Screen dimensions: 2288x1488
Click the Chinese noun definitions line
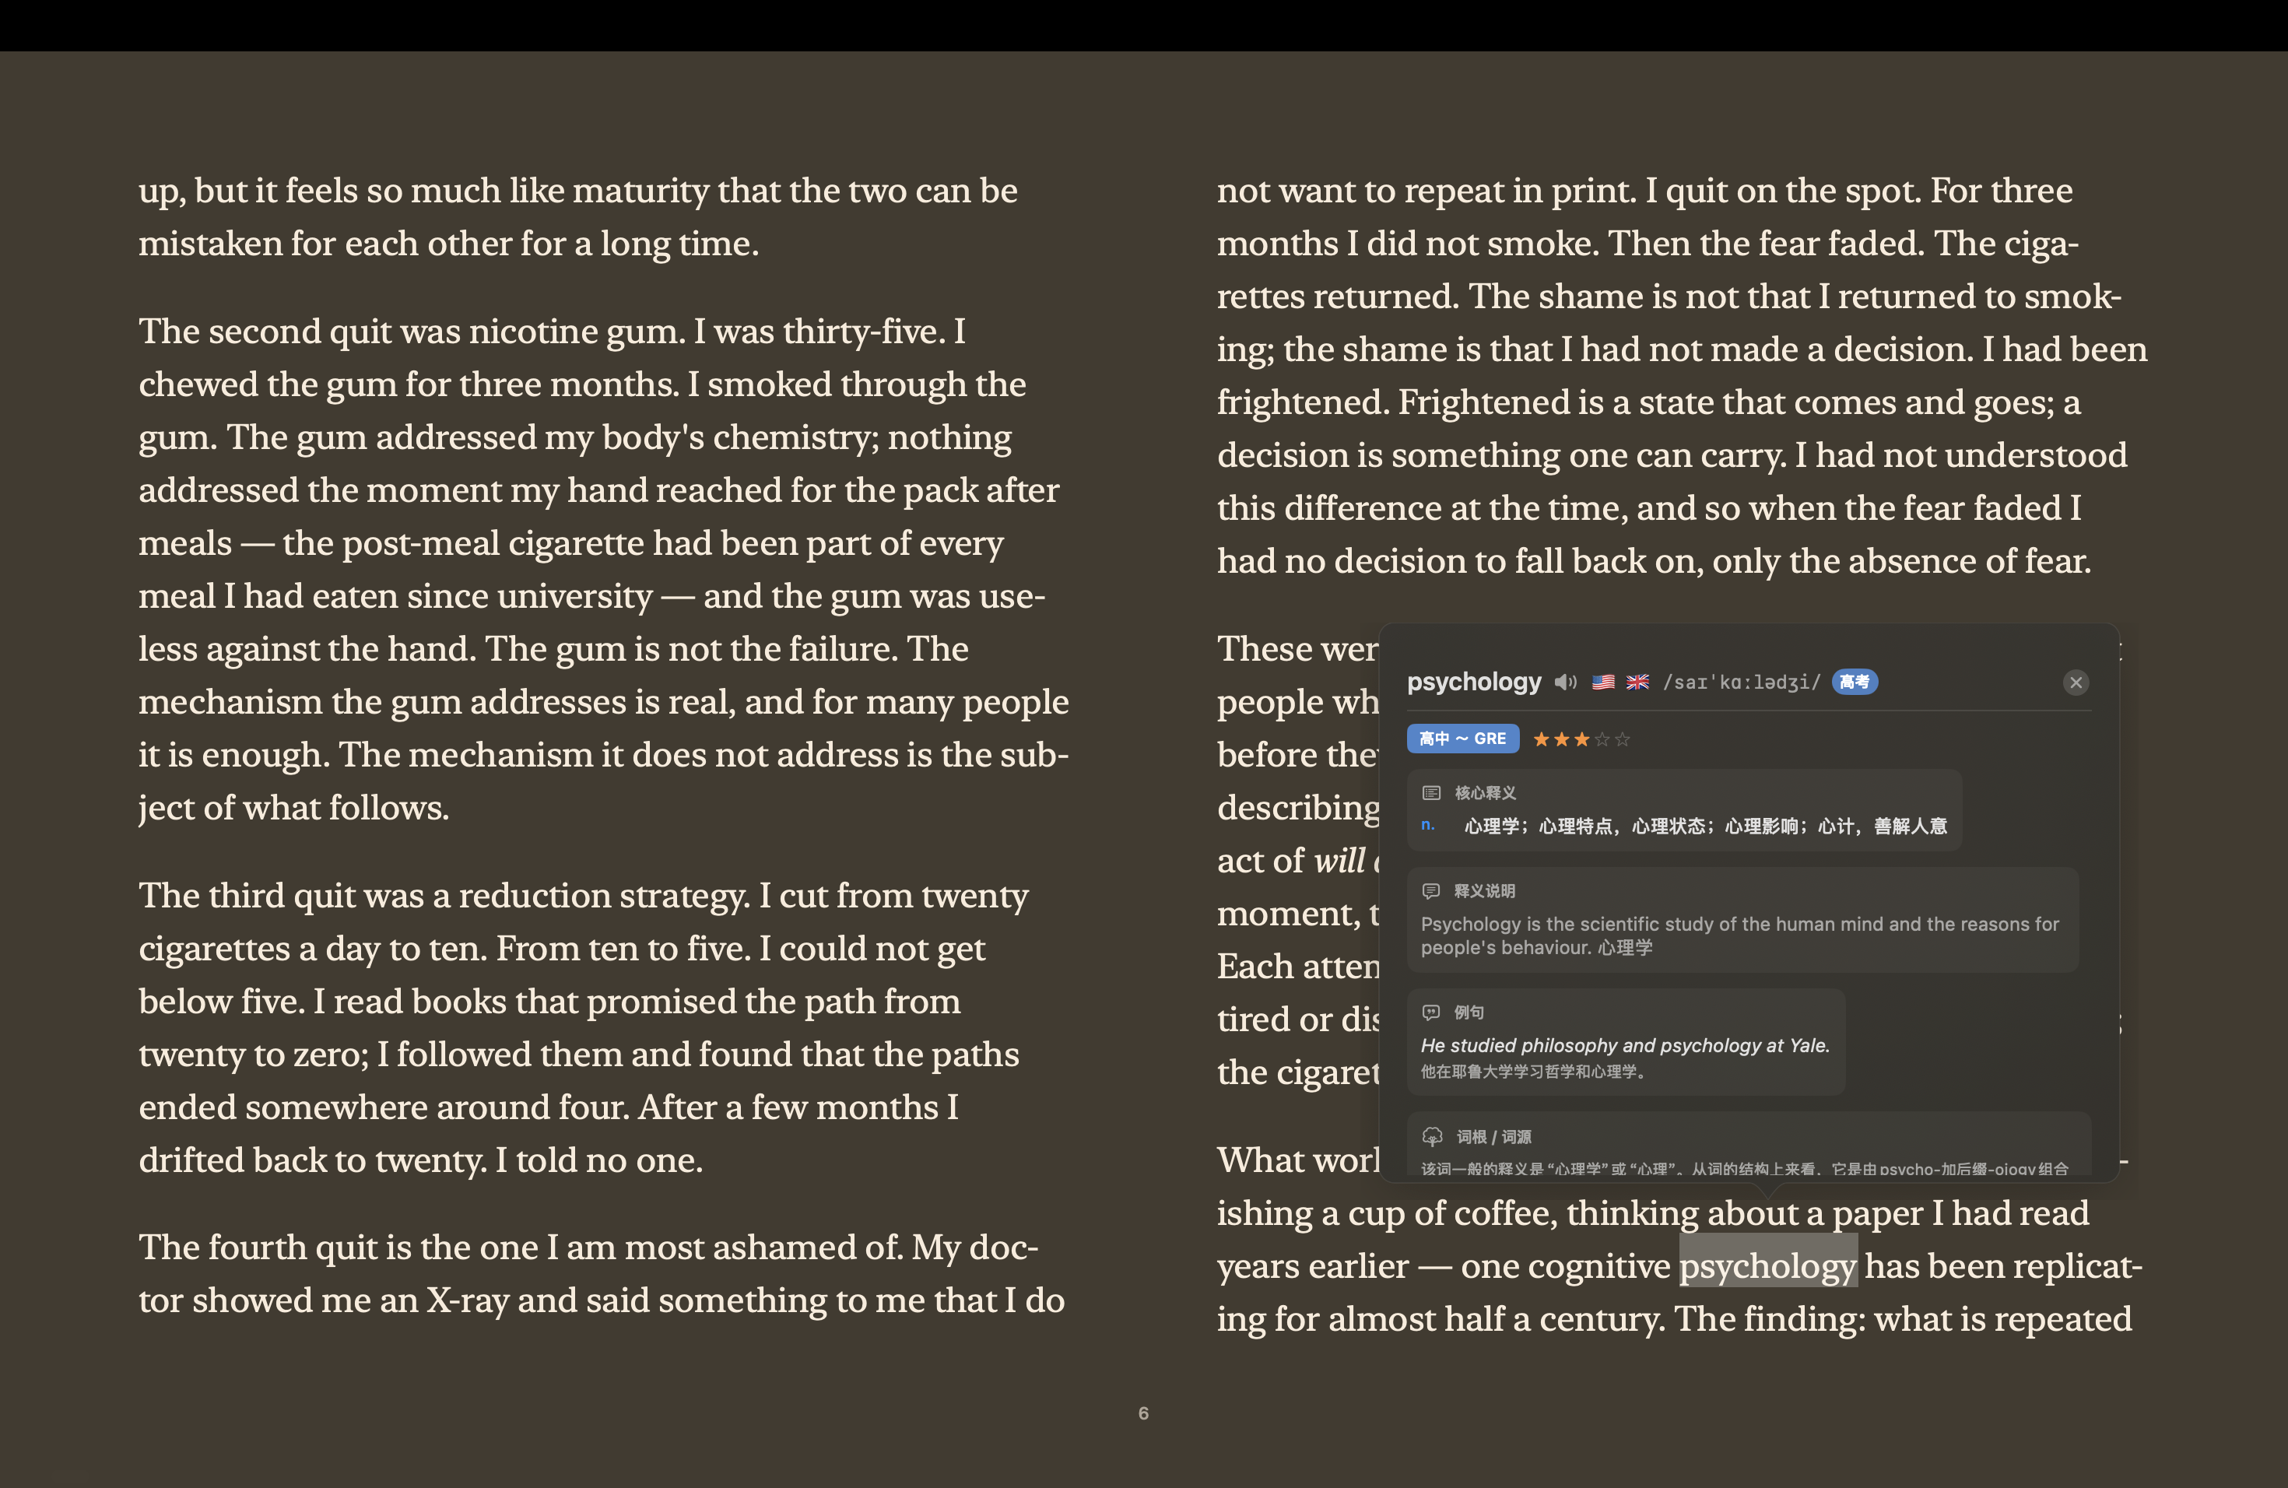click(x=1705, y=826)
